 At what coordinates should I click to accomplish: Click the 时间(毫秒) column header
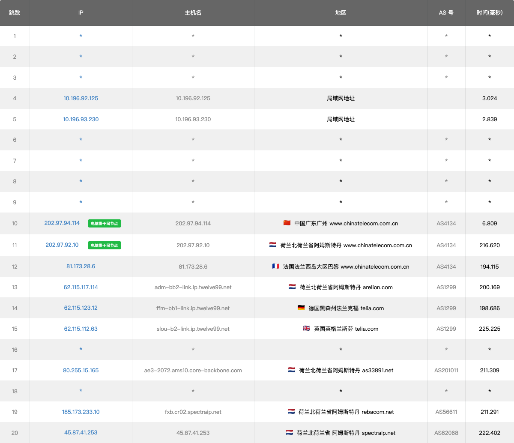point(490,12)
